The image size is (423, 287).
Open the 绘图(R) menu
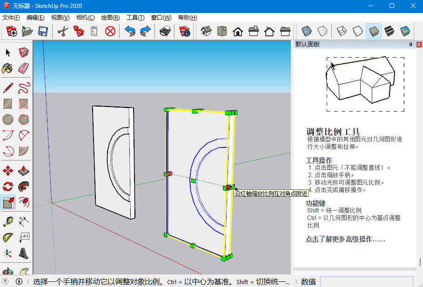point(110,18)
